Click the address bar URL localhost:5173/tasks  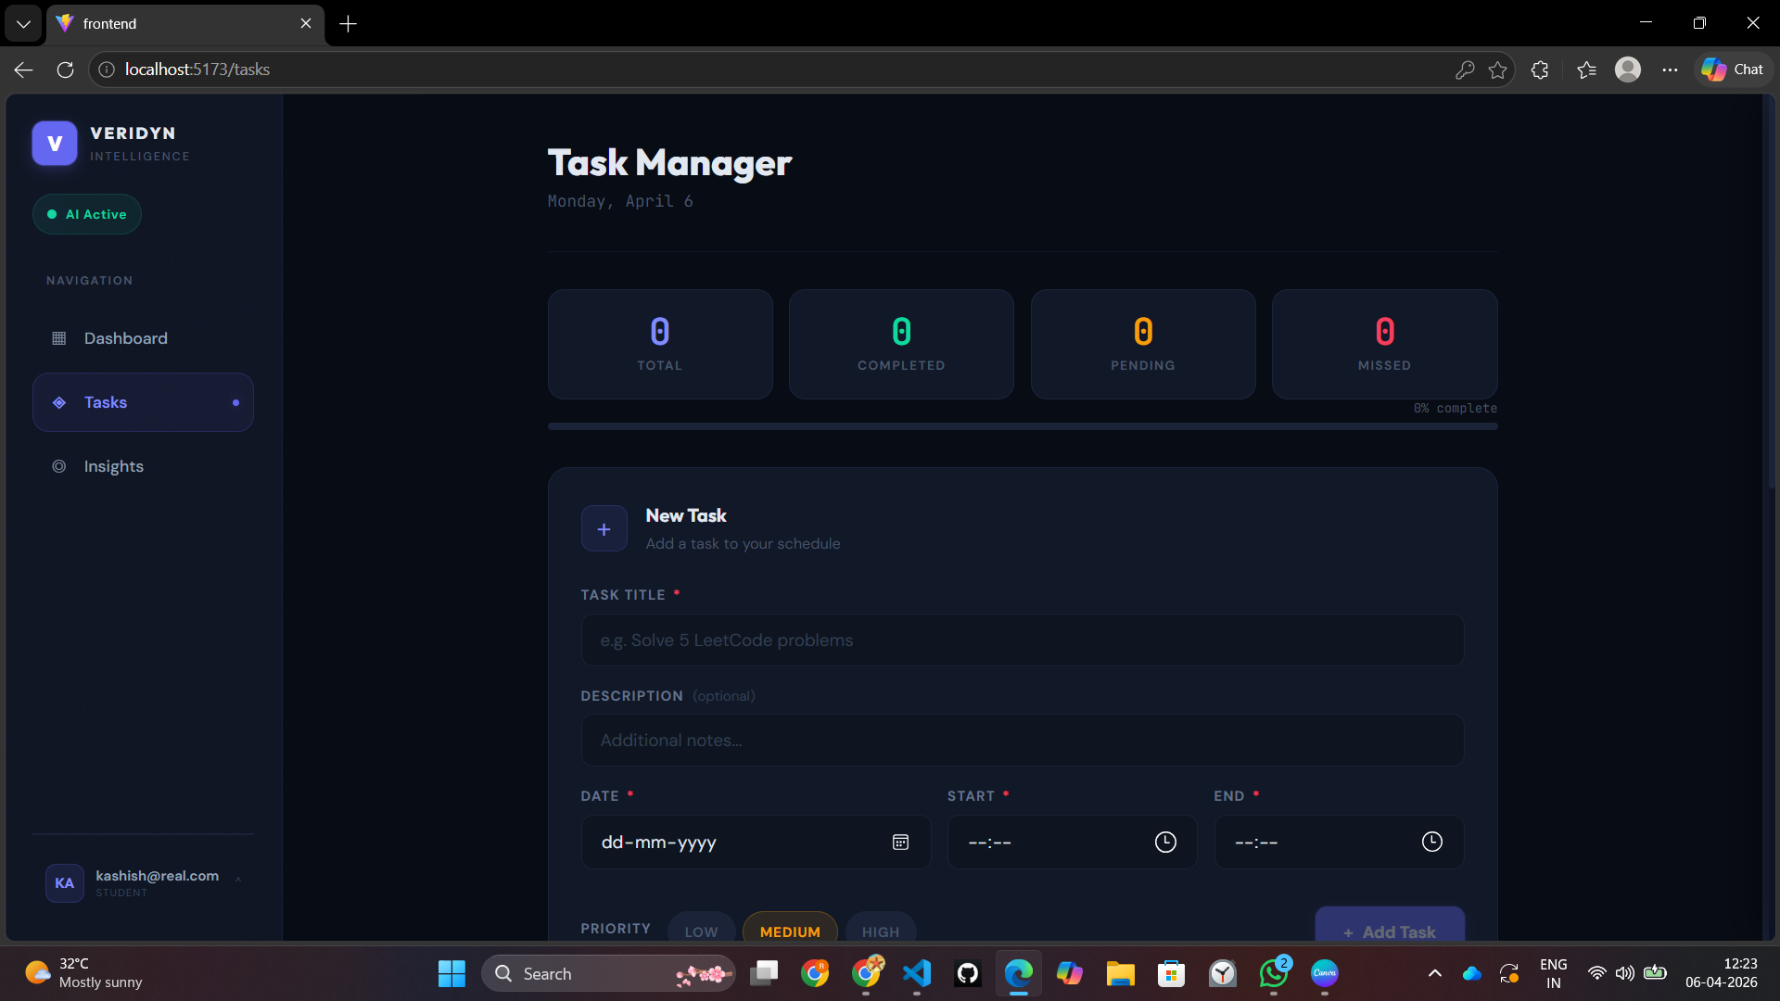point(197,70)
